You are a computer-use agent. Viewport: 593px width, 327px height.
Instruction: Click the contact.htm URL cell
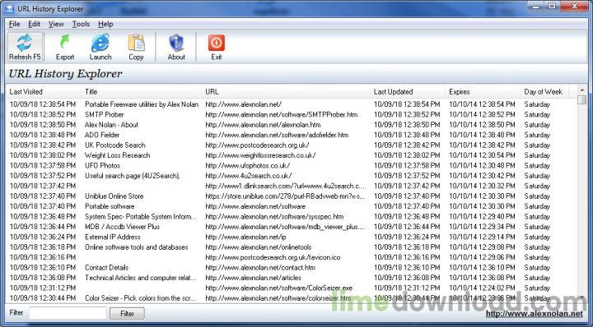260,267
